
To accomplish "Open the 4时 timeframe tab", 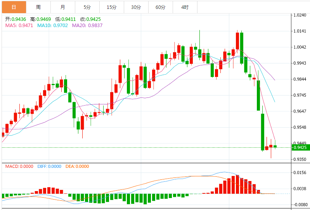I will click(x=185, y=7).
